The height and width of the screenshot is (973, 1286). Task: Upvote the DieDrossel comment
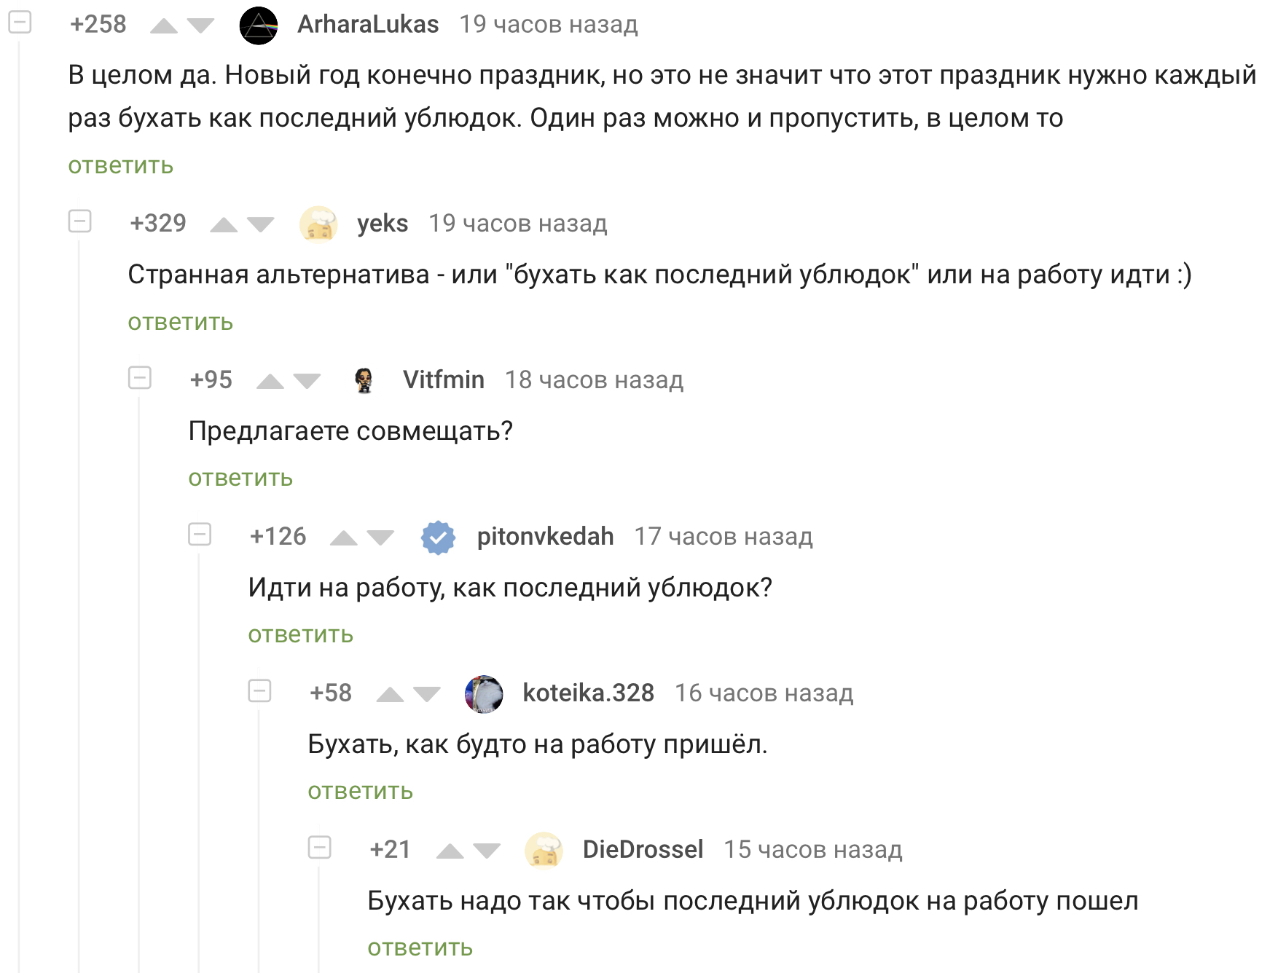coord(450,851)
